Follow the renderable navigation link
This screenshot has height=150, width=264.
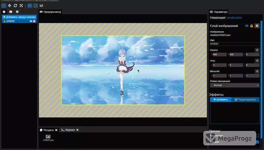click(x=234, y=18)
